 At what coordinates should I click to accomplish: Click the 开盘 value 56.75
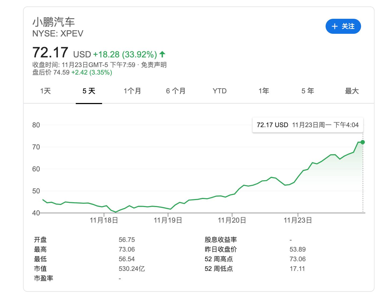(x=127, y=240)
